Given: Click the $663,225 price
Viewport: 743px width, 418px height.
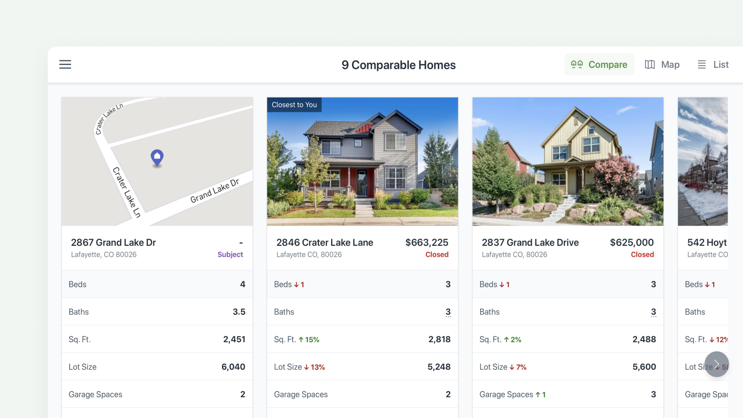Looking at the screenshot, I should click(x=427, y=242).
